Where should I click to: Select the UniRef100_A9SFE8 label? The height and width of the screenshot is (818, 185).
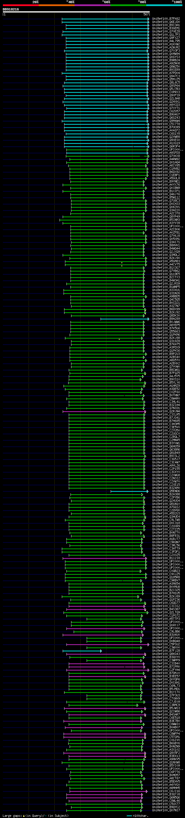point(166,153)
